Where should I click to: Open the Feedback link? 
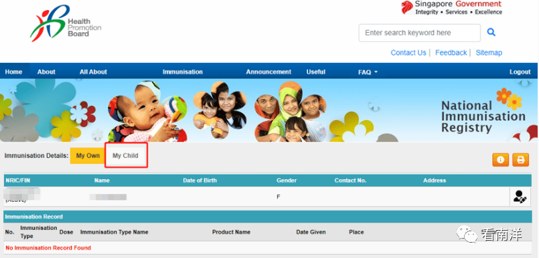coord(451,53)
